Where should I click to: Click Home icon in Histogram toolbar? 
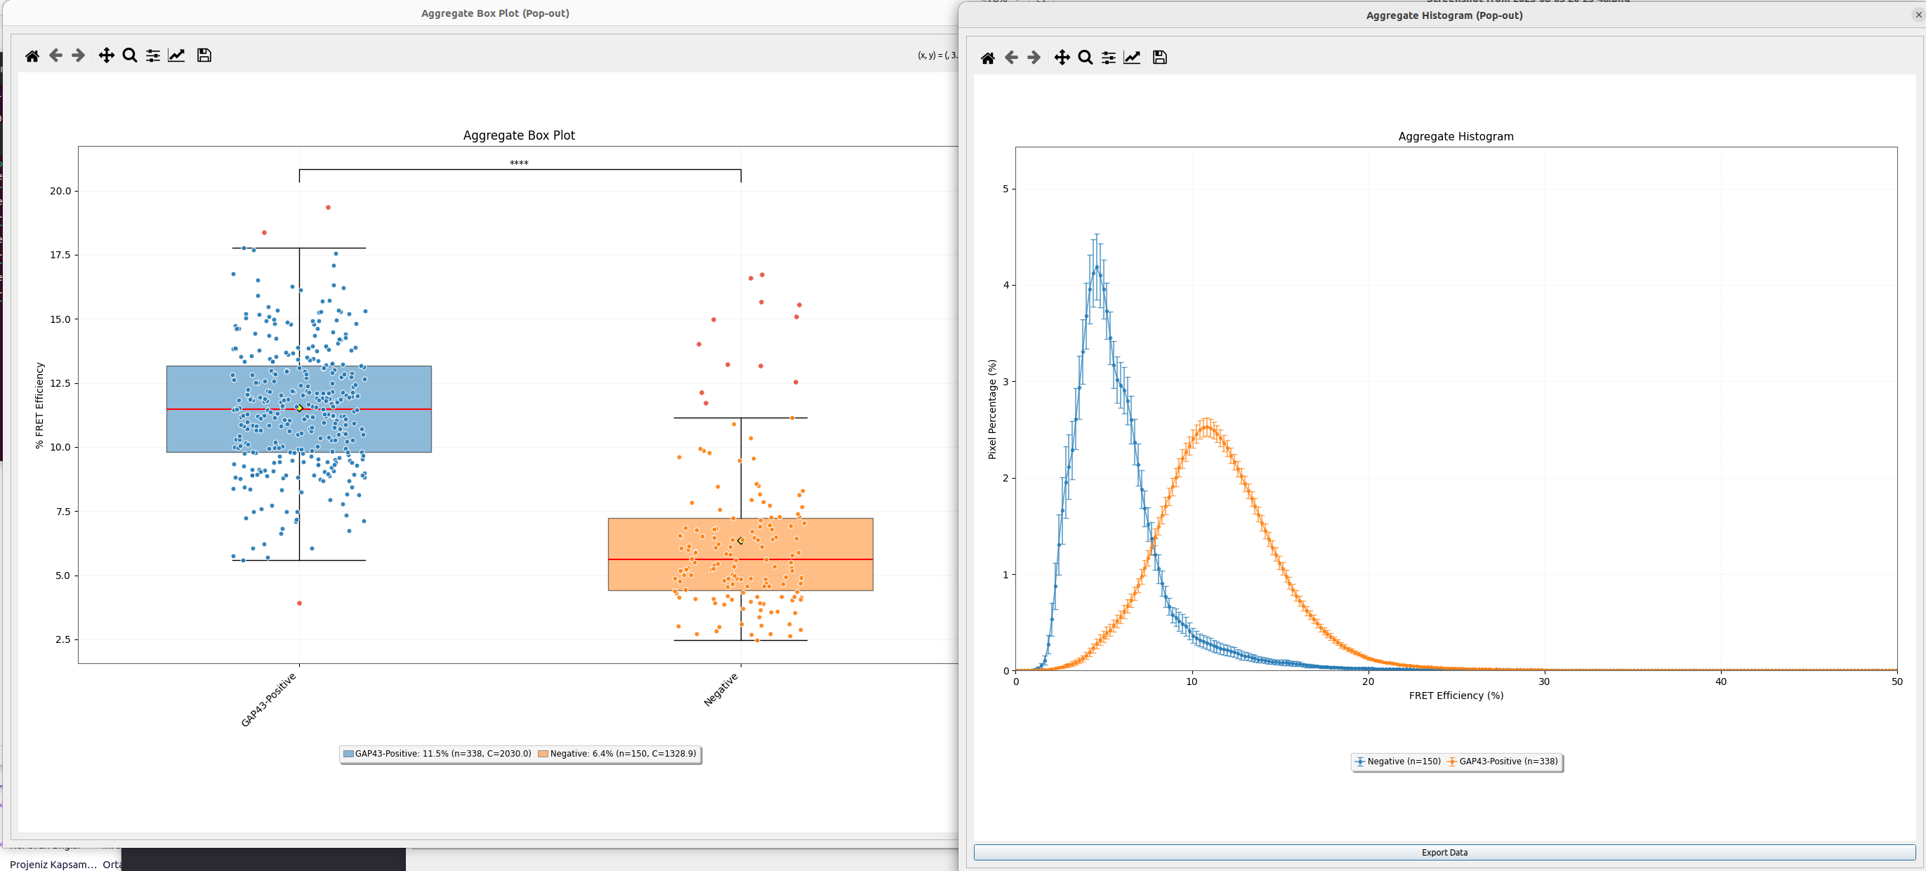(988, 58)
